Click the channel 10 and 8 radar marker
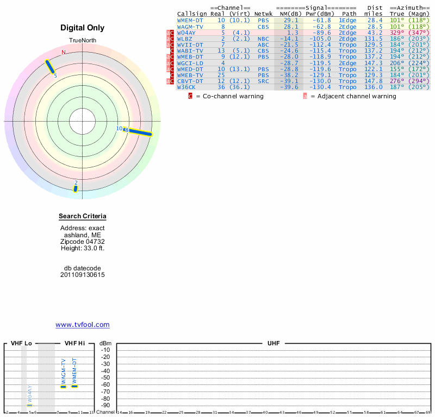This screenshot has height=417, width=435. pyautogui.click(x=138, y=131)
